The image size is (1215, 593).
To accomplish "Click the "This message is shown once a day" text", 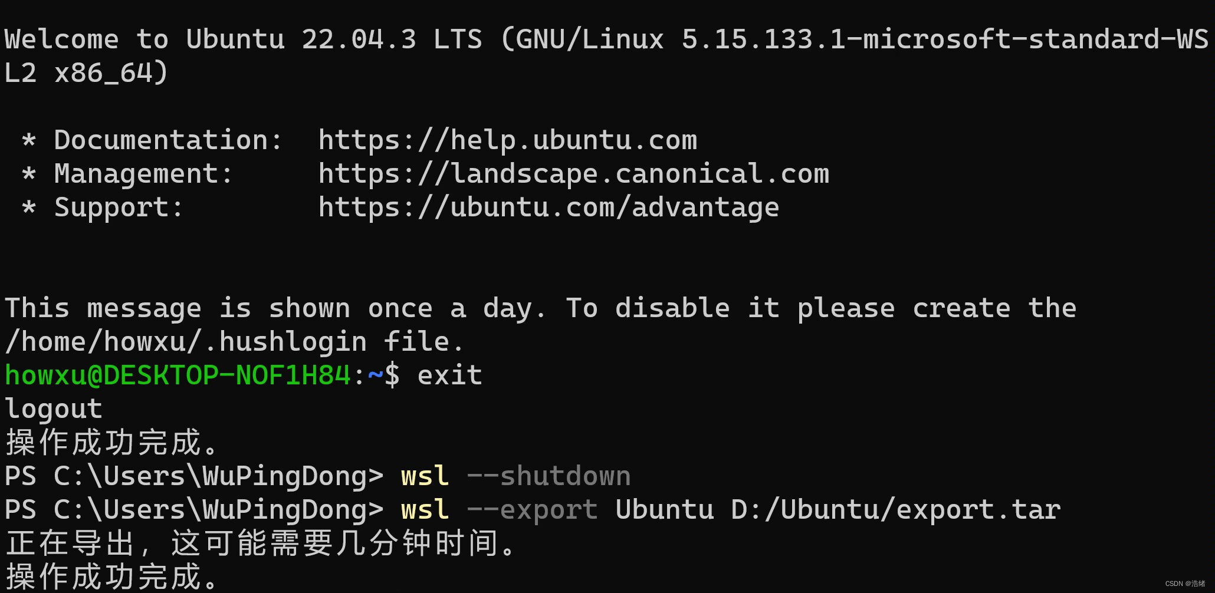I will tap(275, 308).
